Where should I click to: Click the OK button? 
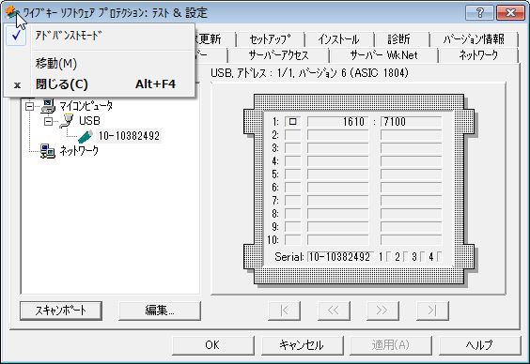pyautogui.click(x=212, y=345)
